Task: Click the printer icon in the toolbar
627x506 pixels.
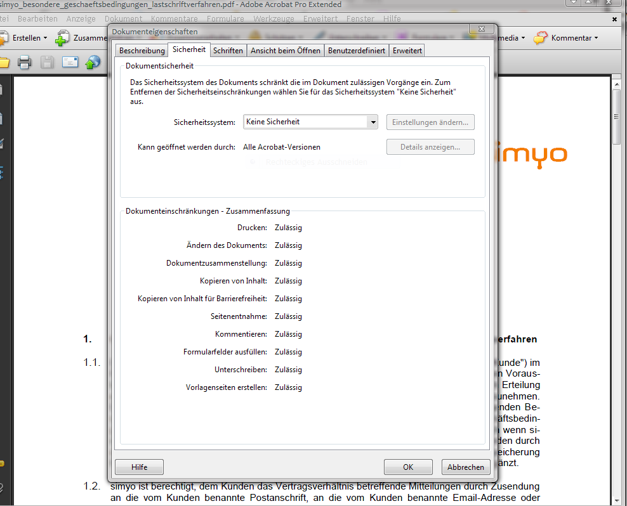Action: click(24, 62)
